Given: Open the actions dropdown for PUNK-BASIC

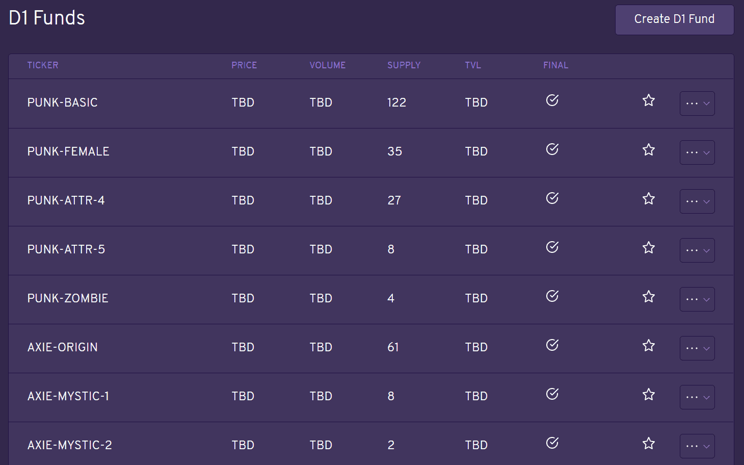Looking at the screenshot, I should pos(697,104).
